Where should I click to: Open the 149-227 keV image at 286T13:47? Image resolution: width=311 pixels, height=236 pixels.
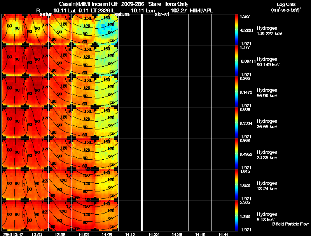pyautogui.click(x=14, y=30)
